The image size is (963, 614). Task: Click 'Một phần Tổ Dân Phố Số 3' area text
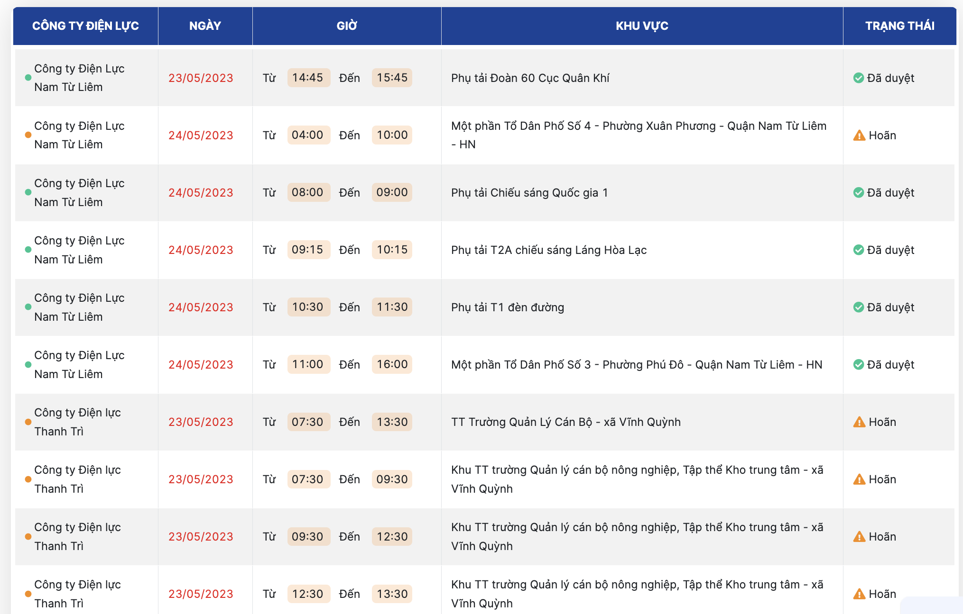point(637,365)
